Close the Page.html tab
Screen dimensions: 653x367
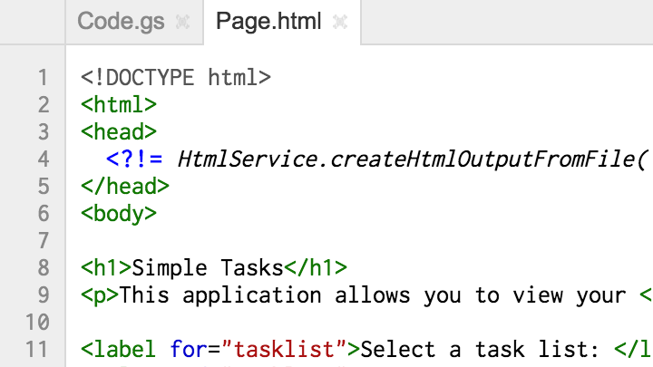tap(340, 22)
